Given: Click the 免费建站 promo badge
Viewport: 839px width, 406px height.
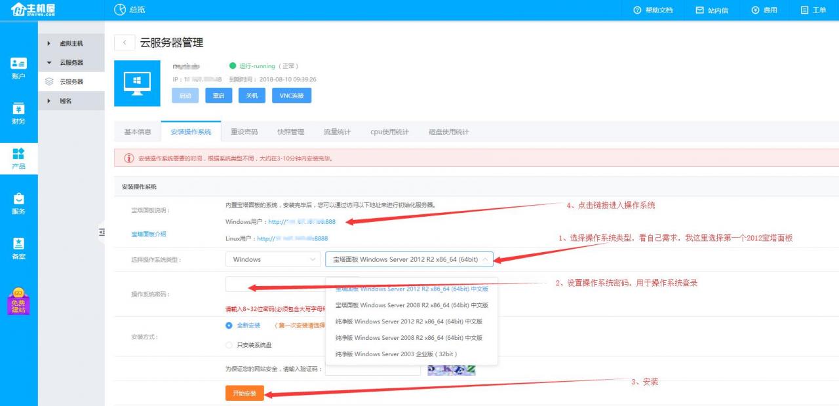Looking at the screenshot, I should tap(18, 301).
